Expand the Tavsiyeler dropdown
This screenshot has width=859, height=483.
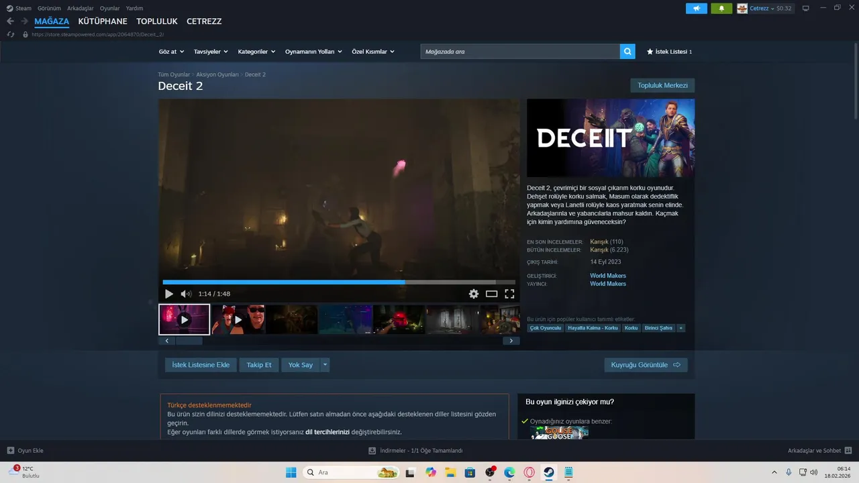pos(211,52)
